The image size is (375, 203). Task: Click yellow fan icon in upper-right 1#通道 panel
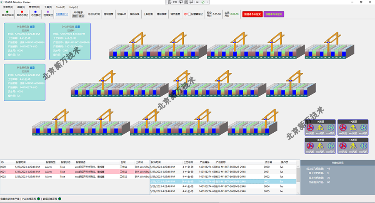pyautogui.click(x=353, y=128)
